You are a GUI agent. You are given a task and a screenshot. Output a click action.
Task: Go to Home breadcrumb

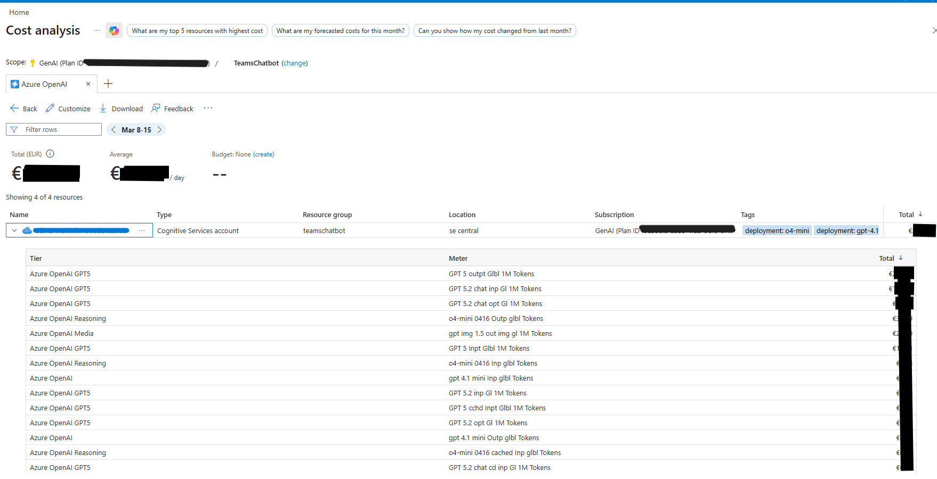[19, 12]
